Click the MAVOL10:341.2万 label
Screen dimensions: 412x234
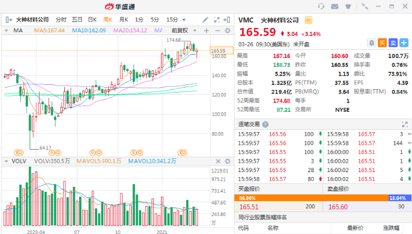point(152,161)
